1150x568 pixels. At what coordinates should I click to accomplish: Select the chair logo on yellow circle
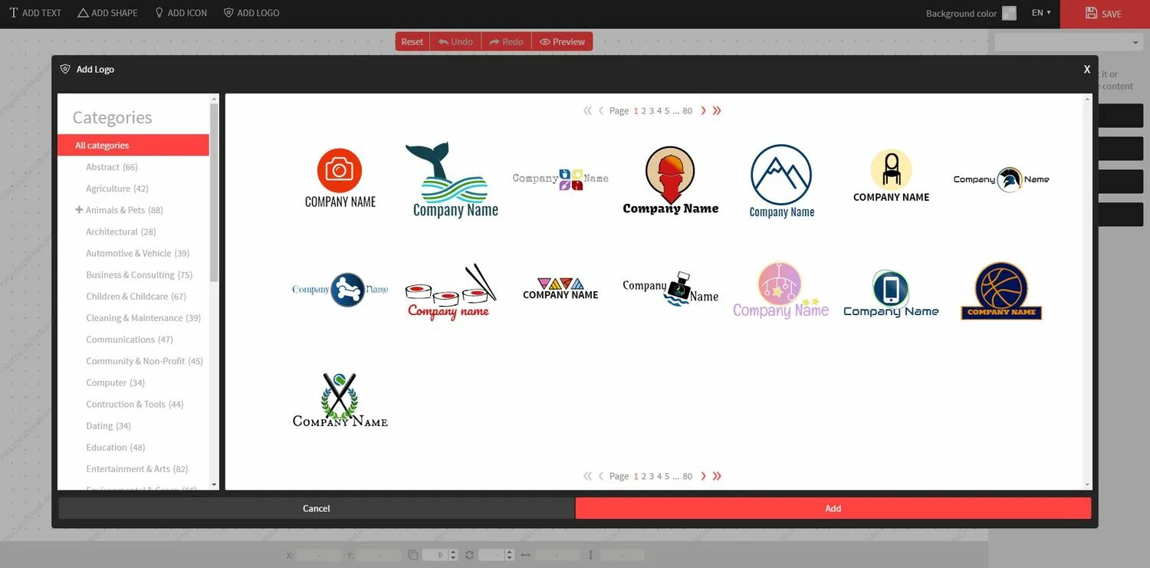click(891, 176)
